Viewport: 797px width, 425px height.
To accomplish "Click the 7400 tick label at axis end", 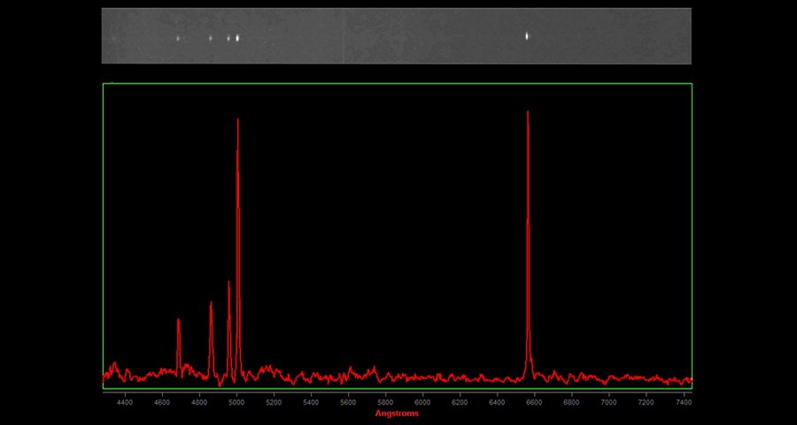I will (x=683, y=403).
